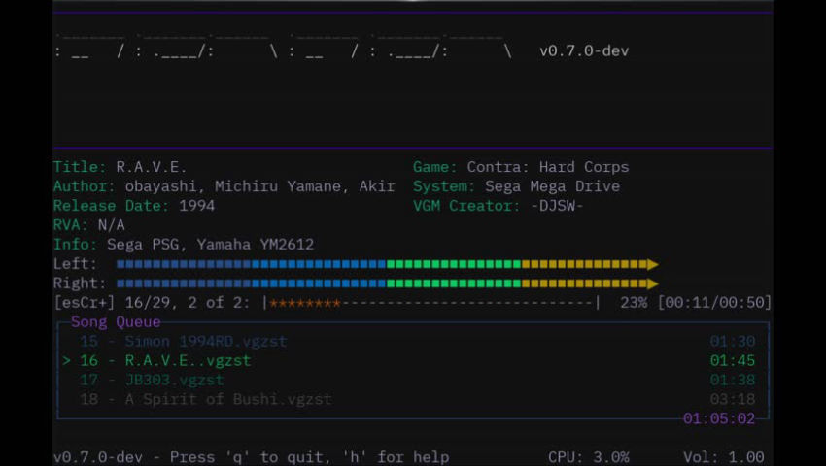Click the Right: meter label
The height and width of the screenshot is (466, 826).
click(80, 283)
